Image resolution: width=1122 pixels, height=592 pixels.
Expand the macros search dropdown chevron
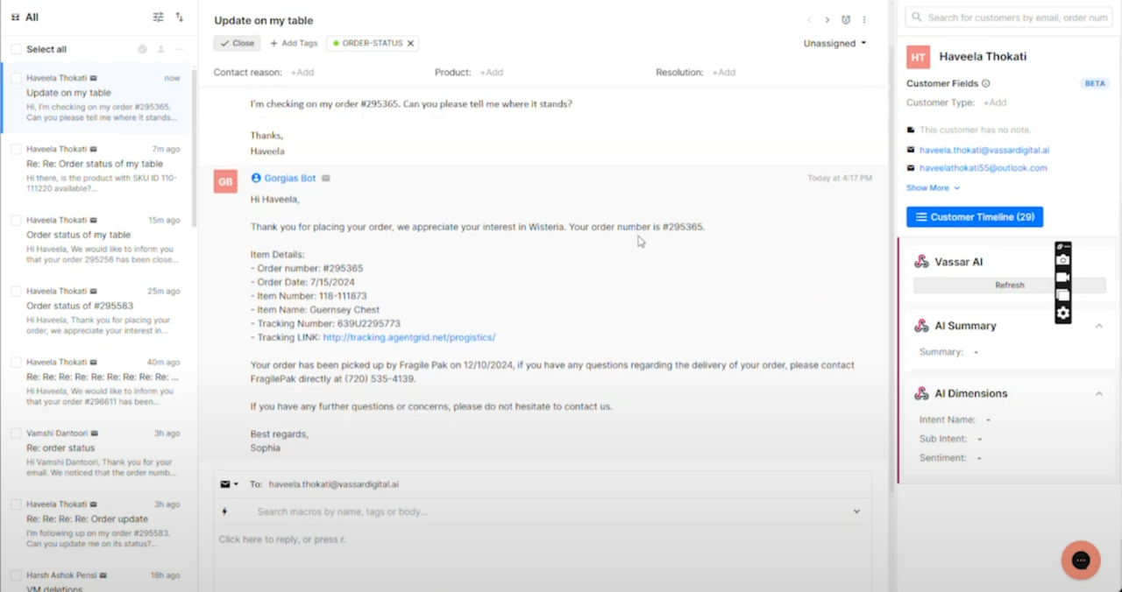click(x=856, y=511)
